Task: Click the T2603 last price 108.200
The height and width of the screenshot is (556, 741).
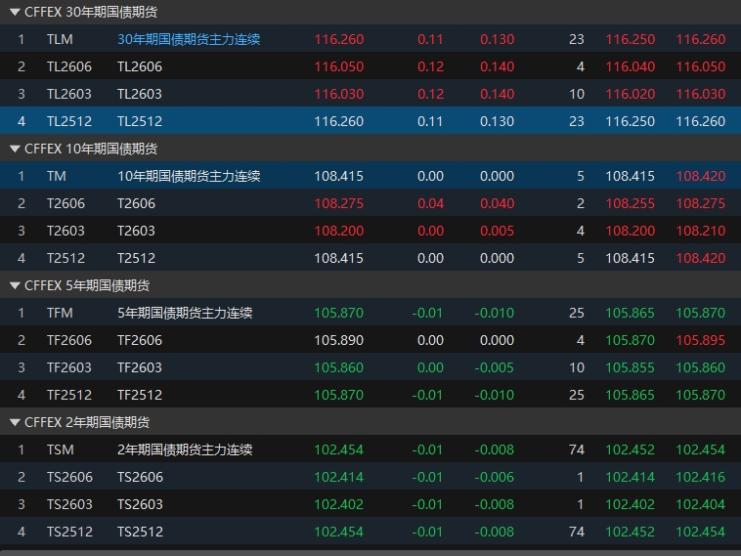Action: 339,231
